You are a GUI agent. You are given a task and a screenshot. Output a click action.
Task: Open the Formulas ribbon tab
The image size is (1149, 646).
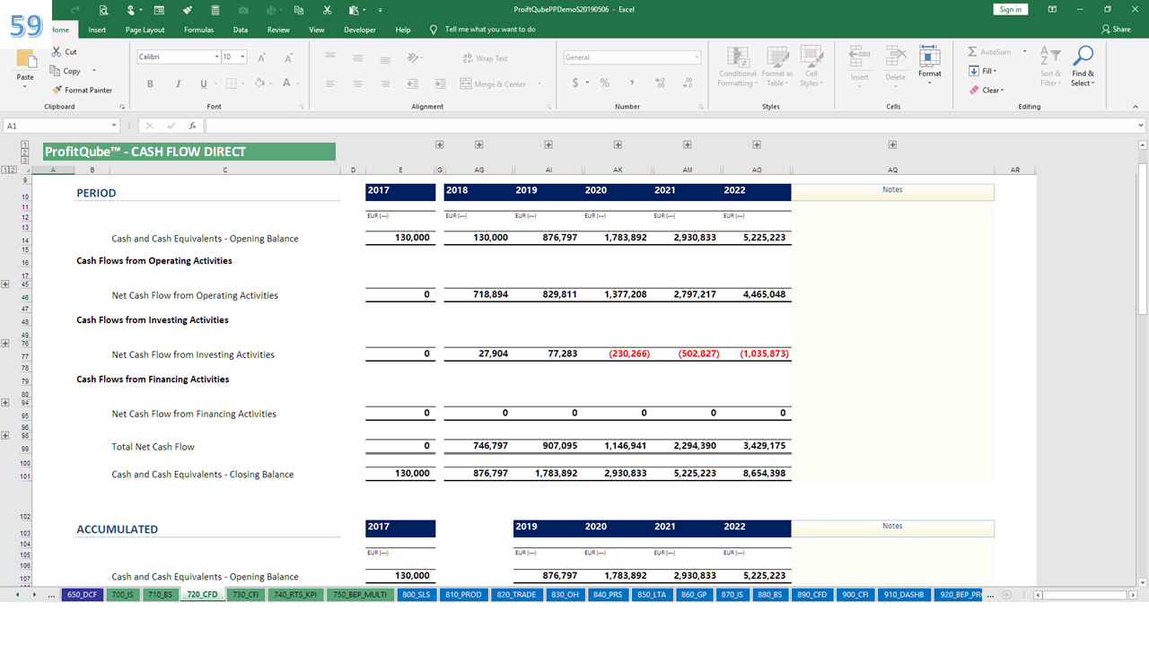point(198,30)
